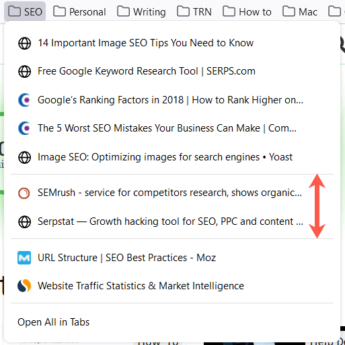Image resolution: width=345 pixels, height=345 pixels.
Task: Open the TRN bookmarks folder
Action: pyautogui.click(x=194, y=11)
